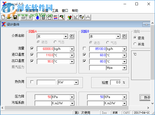The image size is (155, 115).
Task: Click the colored shapes icon
Action: [x=70, y=17]
